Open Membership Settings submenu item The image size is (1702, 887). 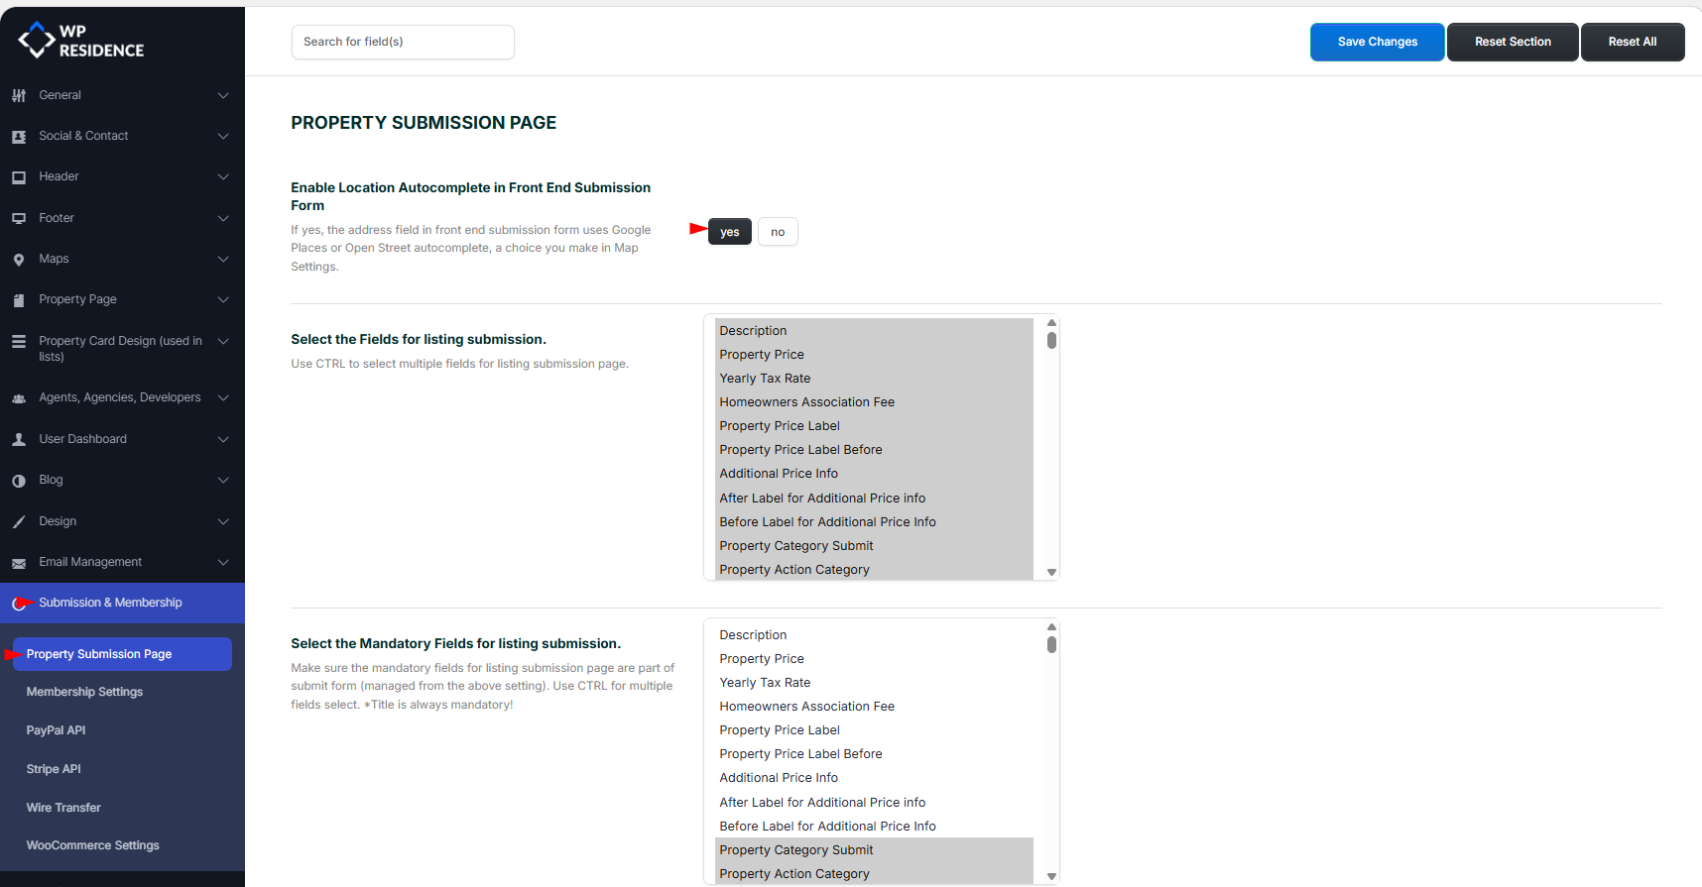click(84, 692)
